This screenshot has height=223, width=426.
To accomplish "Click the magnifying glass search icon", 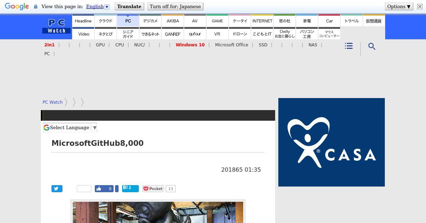I will coord(372,46).
